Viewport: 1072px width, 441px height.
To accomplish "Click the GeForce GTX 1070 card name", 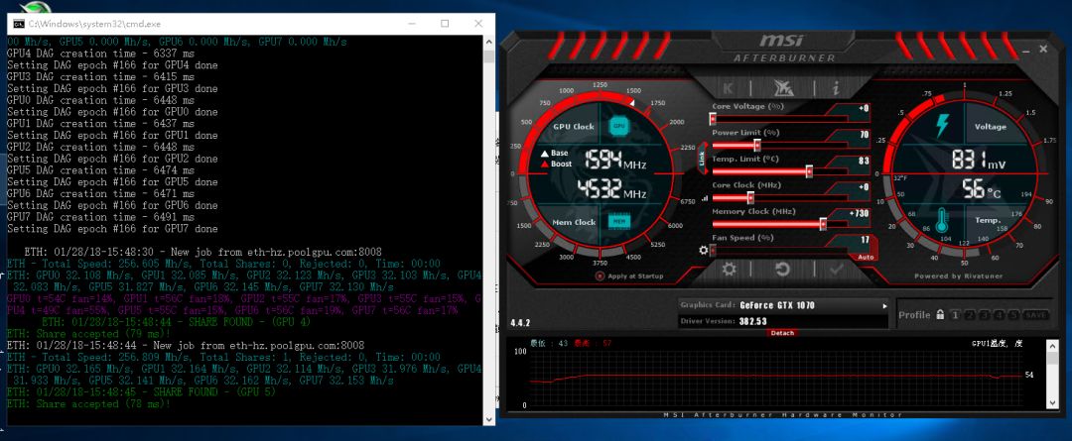I will pos(777,306).
